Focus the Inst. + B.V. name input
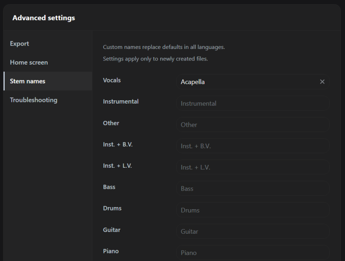The width and height of the screenshot is (345, 261). (x=253, y=146)
